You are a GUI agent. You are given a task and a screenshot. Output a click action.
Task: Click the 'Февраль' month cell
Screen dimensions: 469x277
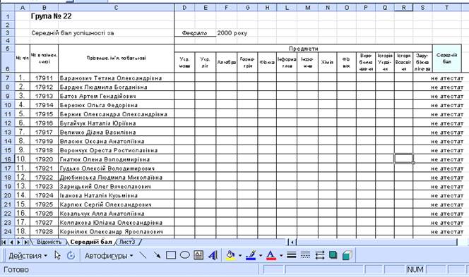(x=195, y=33)
